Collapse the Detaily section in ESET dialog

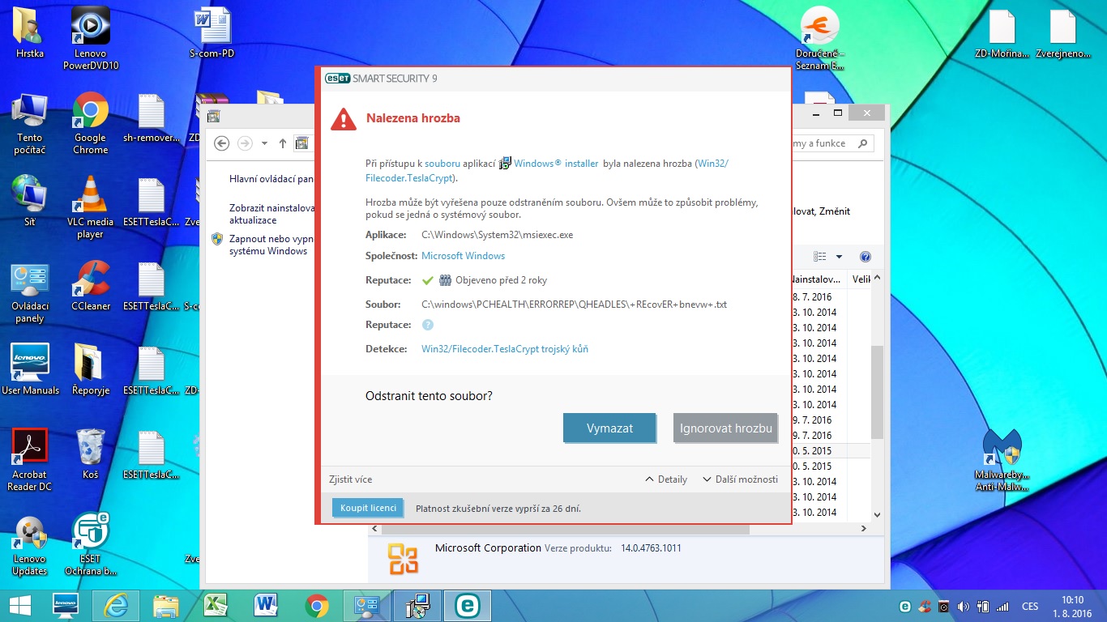[x=666, y=479]
